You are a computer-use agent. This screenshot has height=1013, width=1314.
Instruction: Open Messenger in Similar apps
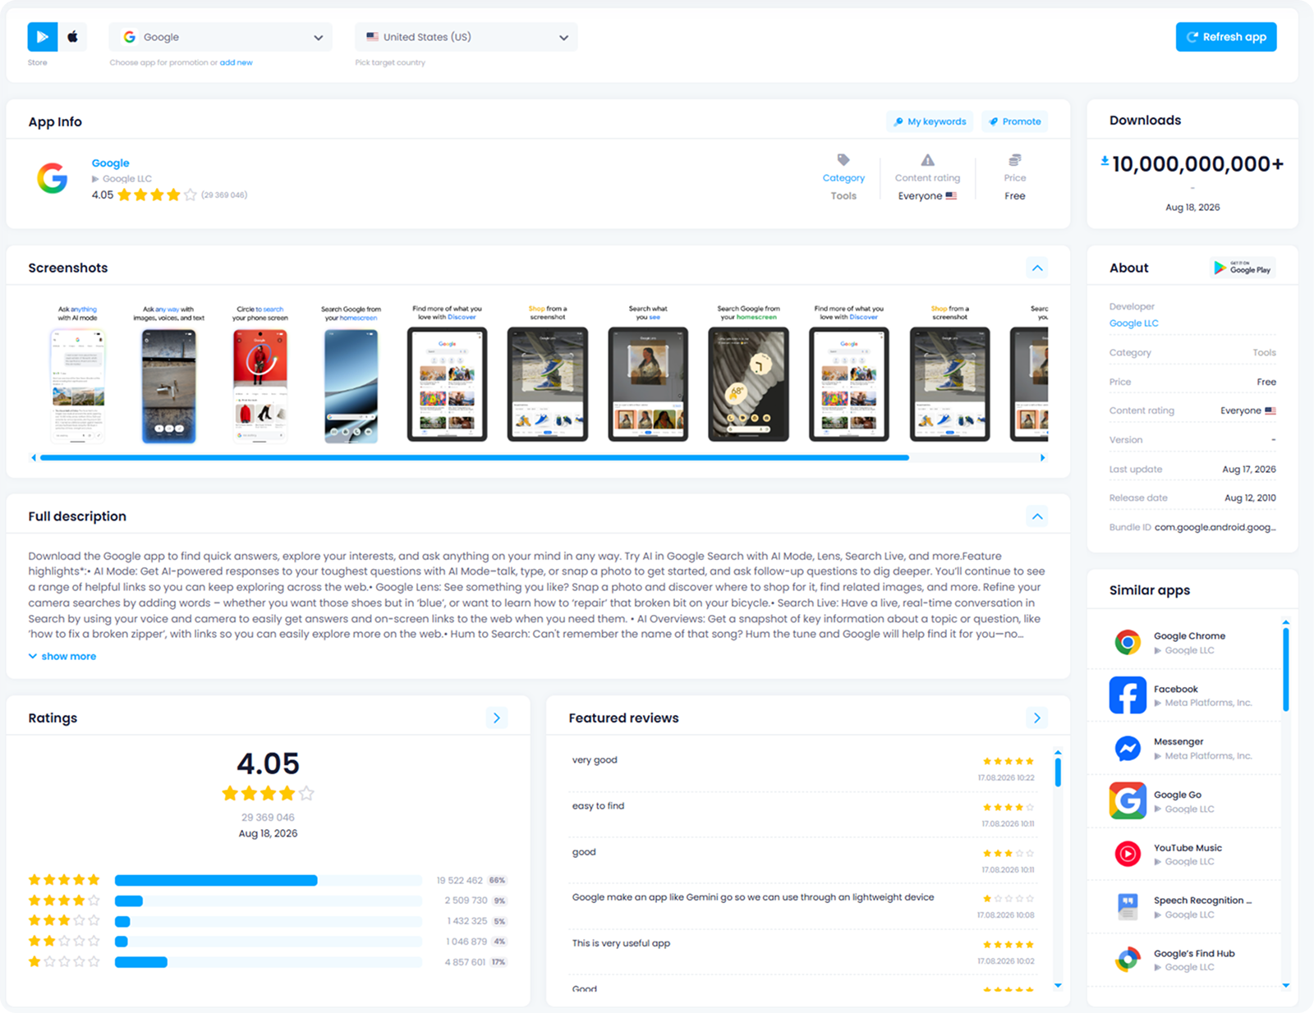click(x=1183, y=749)
